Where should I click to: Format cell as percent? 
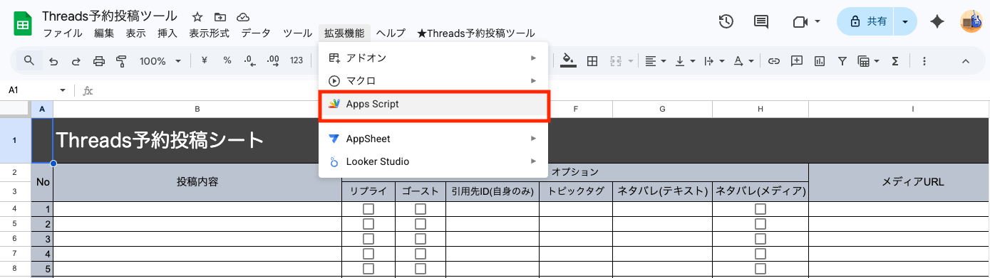(x=227, y=60)
